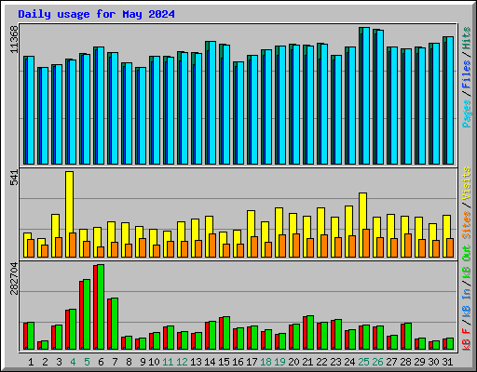Click day label 21 on the x-axis

307,362
